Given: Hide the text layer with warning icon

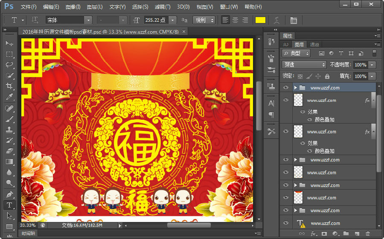Looking at the screenshot, I should point(286,223).
